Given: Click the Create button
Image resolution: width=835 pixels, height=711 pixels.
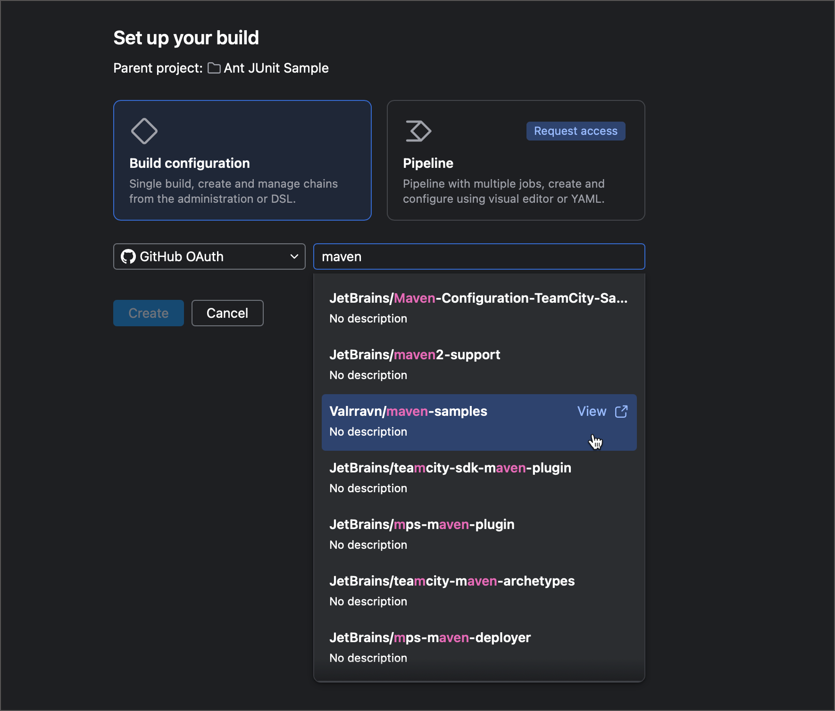Looking at the screenshot, I should click(x=149, y=313).
